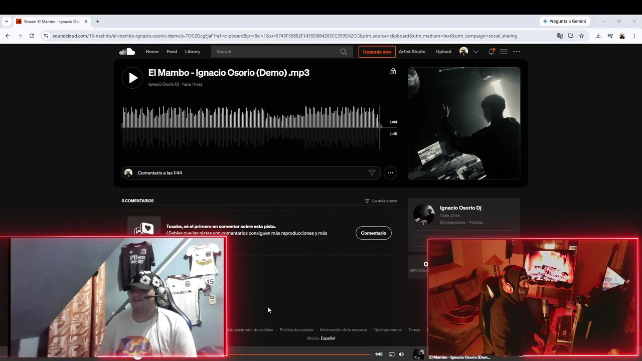
Task: Open the Home page in SoundCloud
Action: tap(152, 52)
